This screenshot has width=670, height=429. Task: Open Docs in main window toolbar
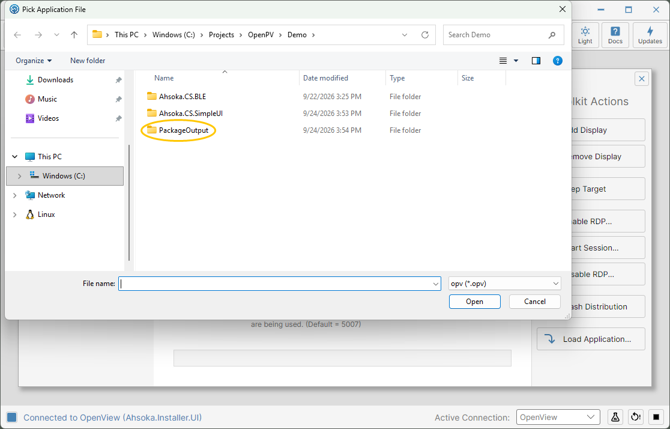pyautogui.click(x=615, y=35)
